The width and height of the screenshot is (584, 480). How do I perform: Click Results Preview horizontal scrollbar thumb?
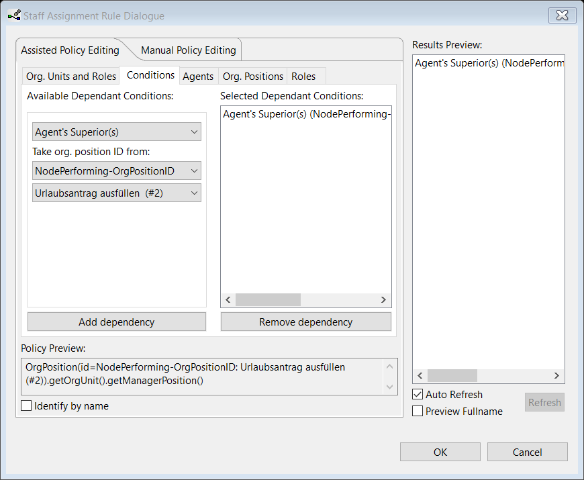(x=452, y=376)
